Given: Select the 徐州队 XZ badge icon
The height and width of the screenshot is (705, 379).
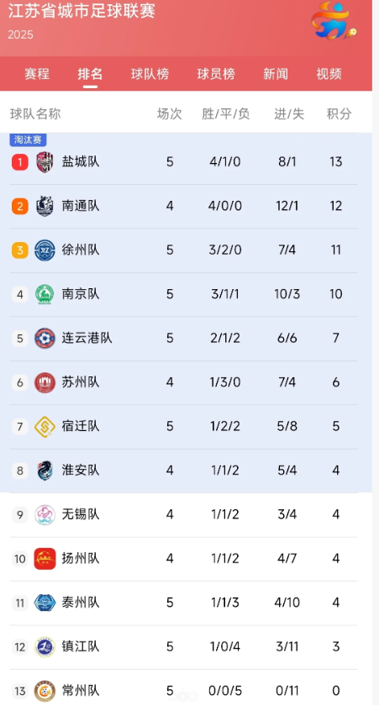Looking at the screenshot, I should point(45,250).
